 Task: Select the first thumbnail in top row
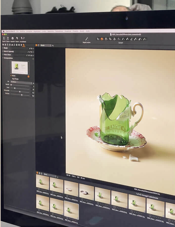click(x=42, y=182)
